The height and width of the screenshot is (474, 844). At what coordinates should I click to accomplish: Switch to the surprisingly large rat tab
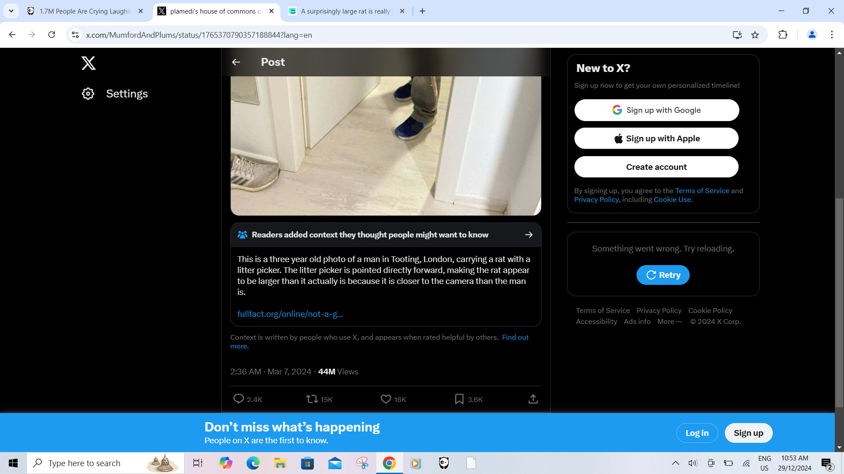tap(345, 11)
